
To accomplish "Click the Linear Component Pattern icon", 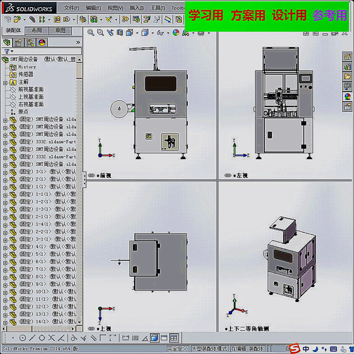I will click(x=42, y=19).
